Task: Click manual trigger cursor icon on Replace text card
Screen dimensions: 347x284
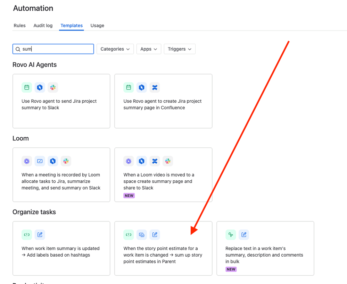Action: coord(231,235)
